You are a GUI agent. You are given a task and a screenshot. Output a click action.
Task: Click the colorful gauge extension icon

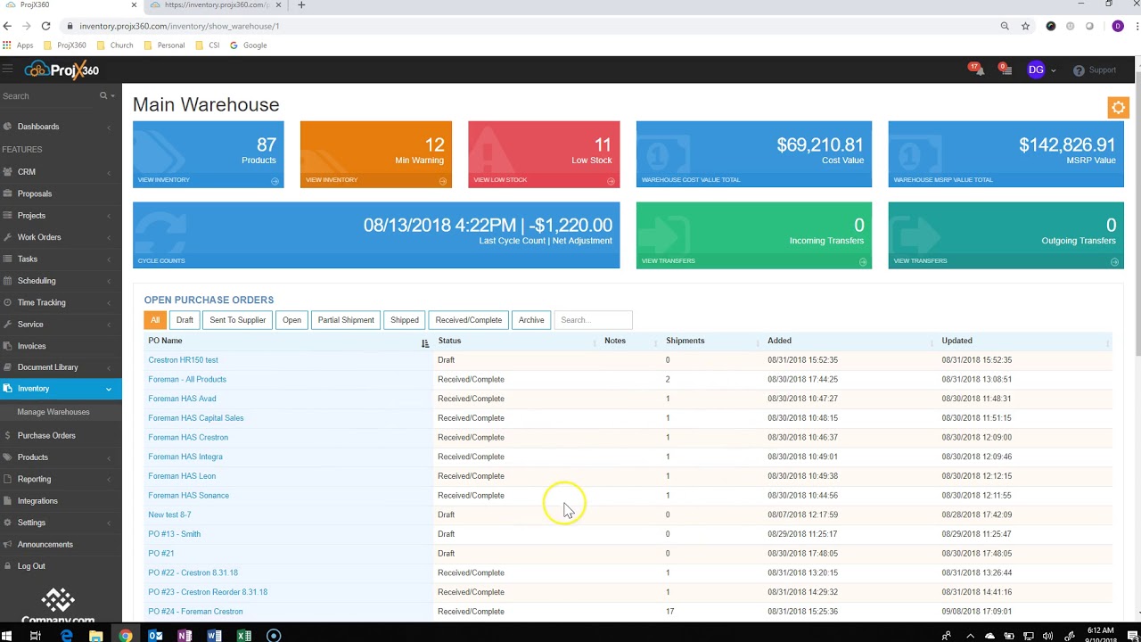click(1051, 26)
